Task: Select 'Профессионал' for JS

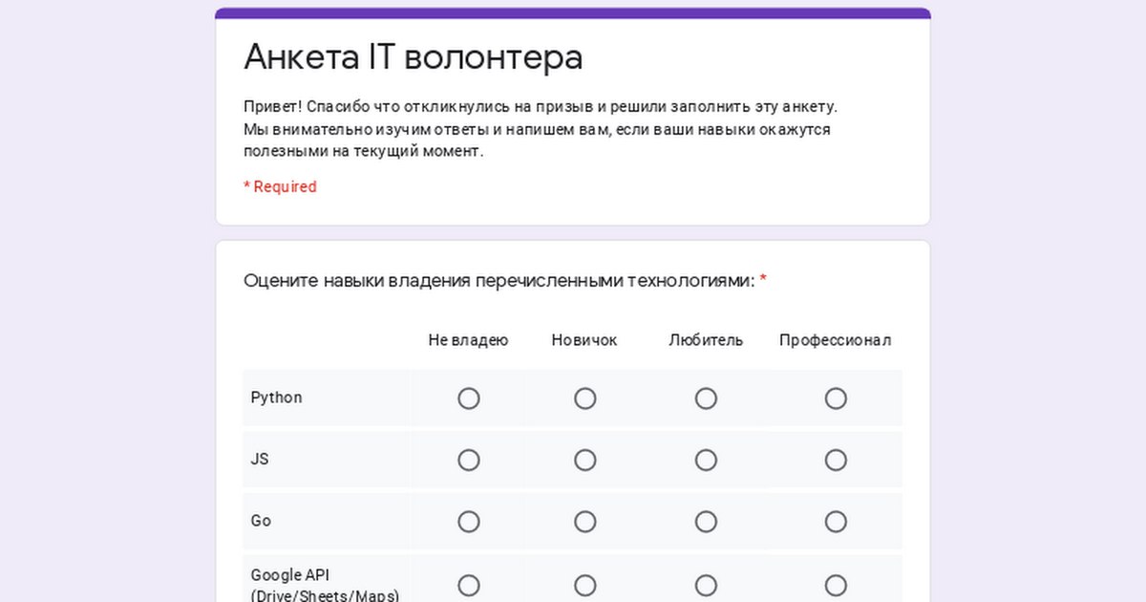Action: pyautogui.click(x=836, y=461)
